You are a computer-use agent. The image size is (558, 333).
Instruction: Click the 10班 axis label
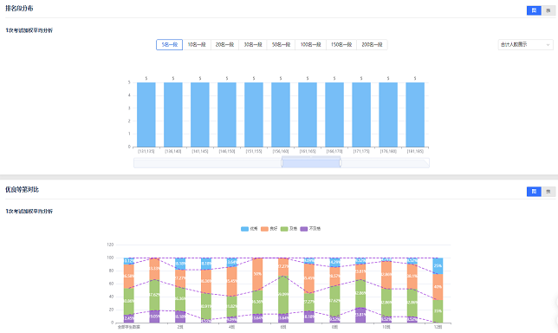point(386,327)
